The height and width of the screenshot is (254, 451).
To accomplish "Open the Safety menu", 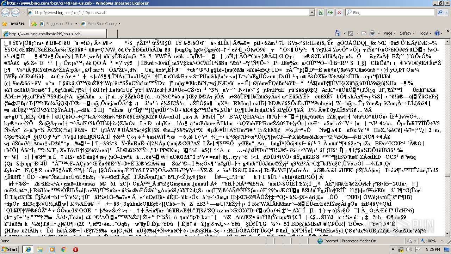I will 407,33.
